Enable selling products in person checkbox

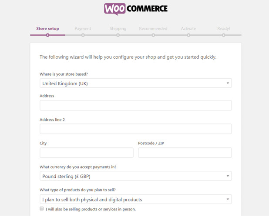[42, 208]
